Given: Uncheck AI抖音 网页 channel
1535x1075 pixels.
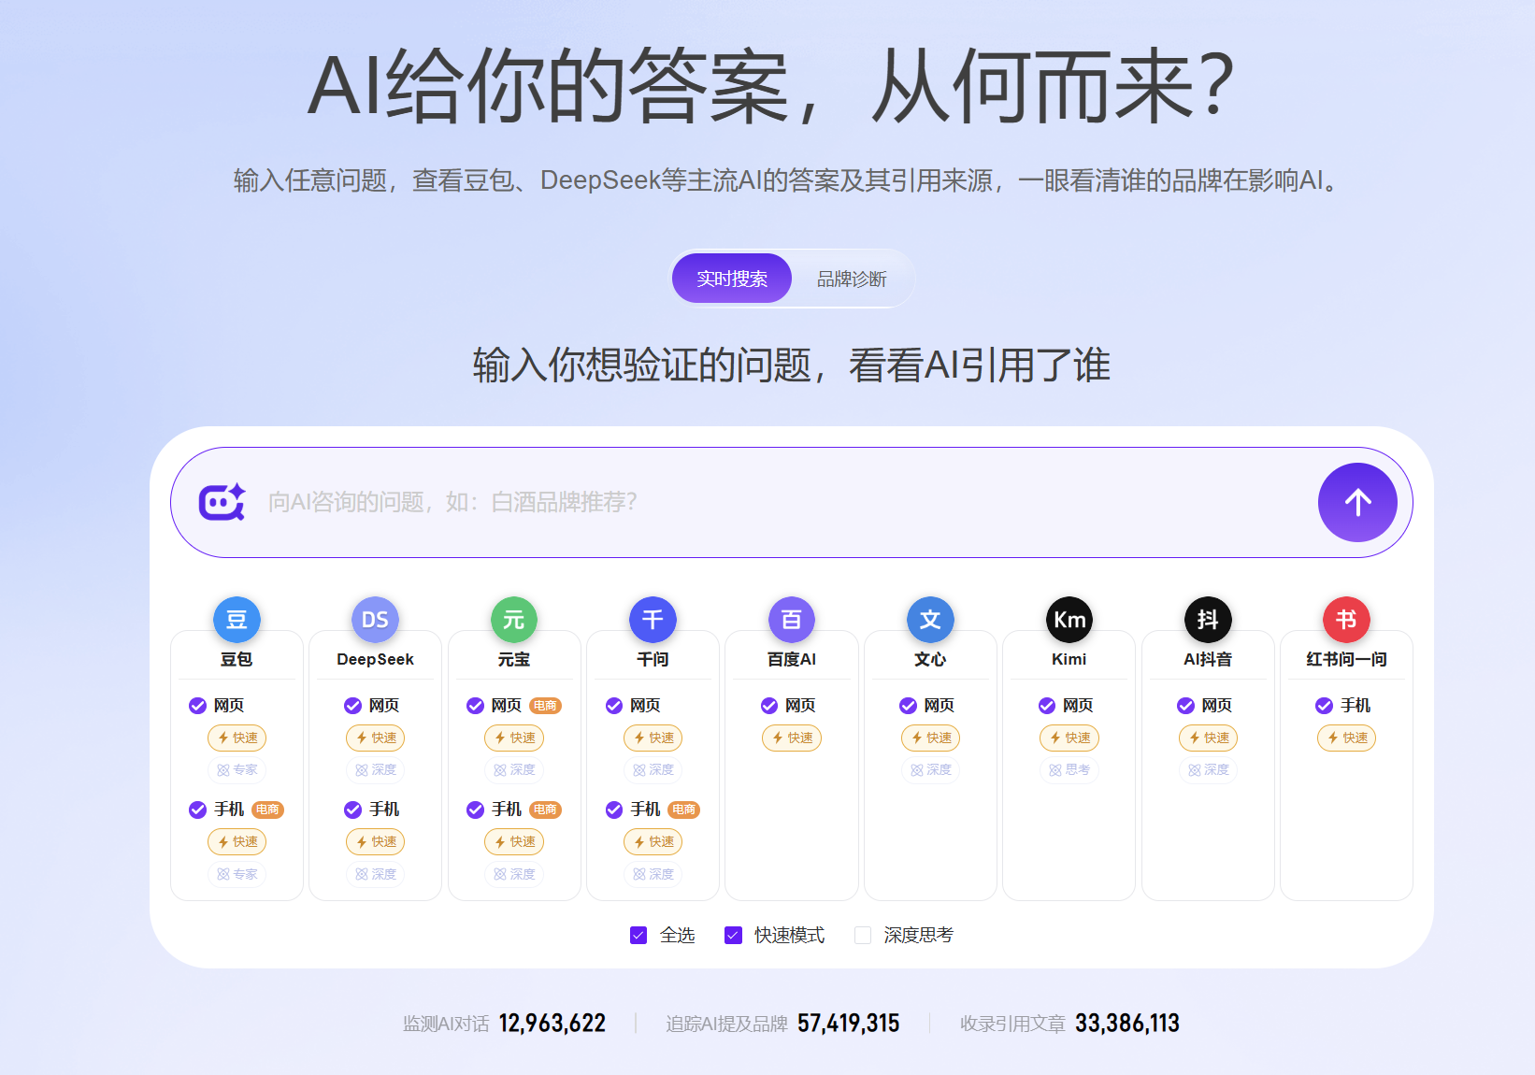Looking at the screenshot, I should click(1185, 706).
